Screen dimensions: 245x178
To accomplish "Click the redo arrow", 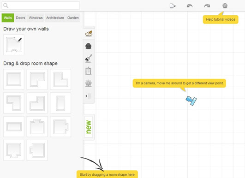I will (207, 6).
